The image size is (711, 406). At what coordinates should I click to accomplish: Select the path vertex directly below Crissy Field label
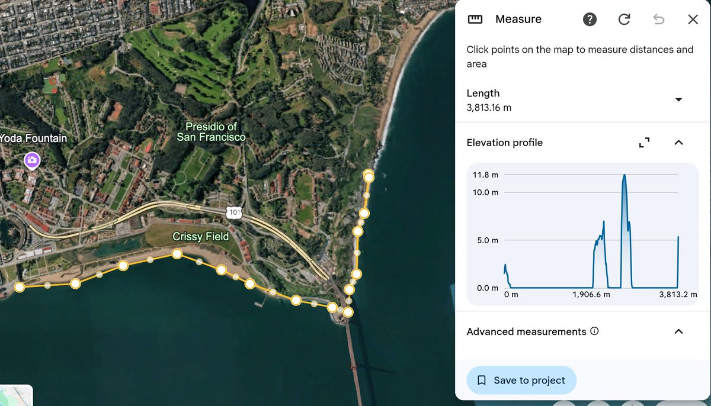(x=177, y=254)
